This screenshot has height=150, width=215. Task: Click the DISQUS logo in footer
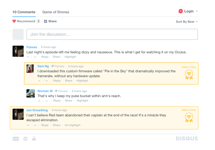click(187, 138)
